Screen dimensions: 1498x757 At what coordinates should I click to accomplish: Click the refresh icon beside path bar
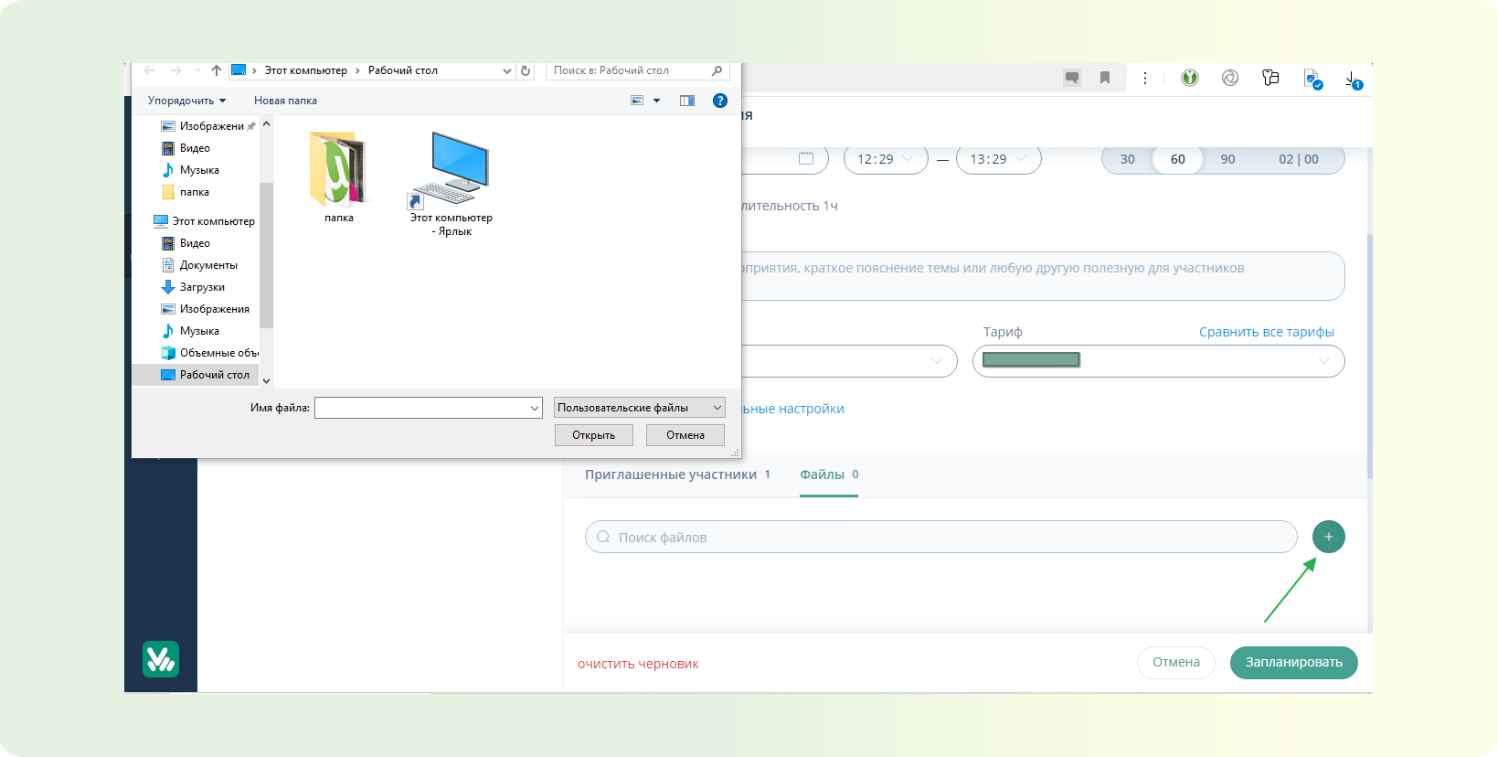coord(526,70)
